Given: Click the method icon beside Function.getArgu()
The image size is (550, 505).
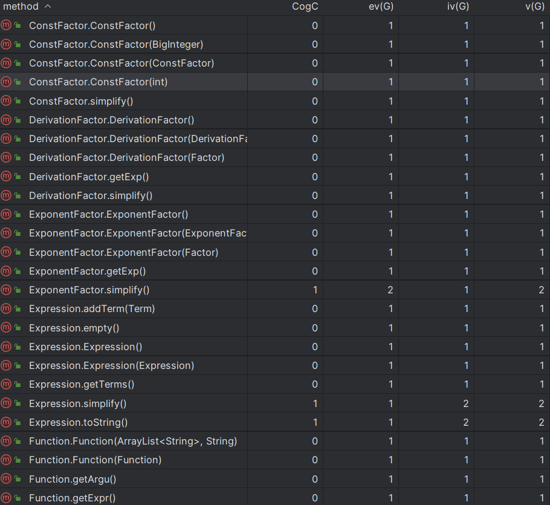Looking at the screenshot, I should tap(6, 478).
